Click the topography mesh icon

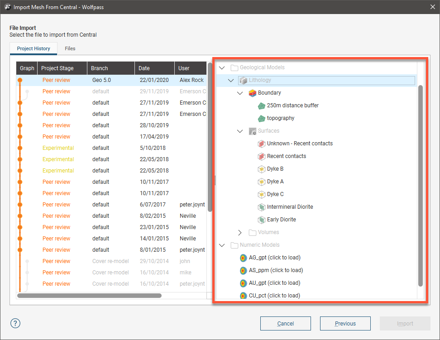point(261,118)
